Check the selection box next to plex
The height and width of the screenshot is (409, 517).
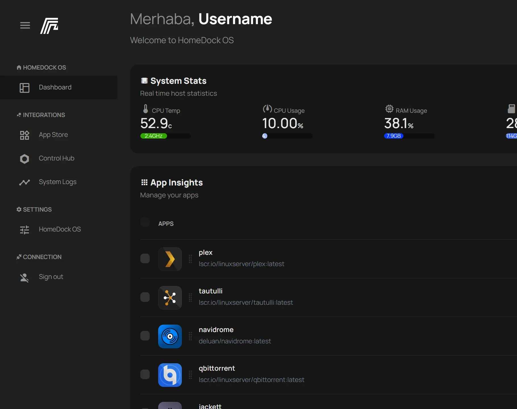point(145,258)
